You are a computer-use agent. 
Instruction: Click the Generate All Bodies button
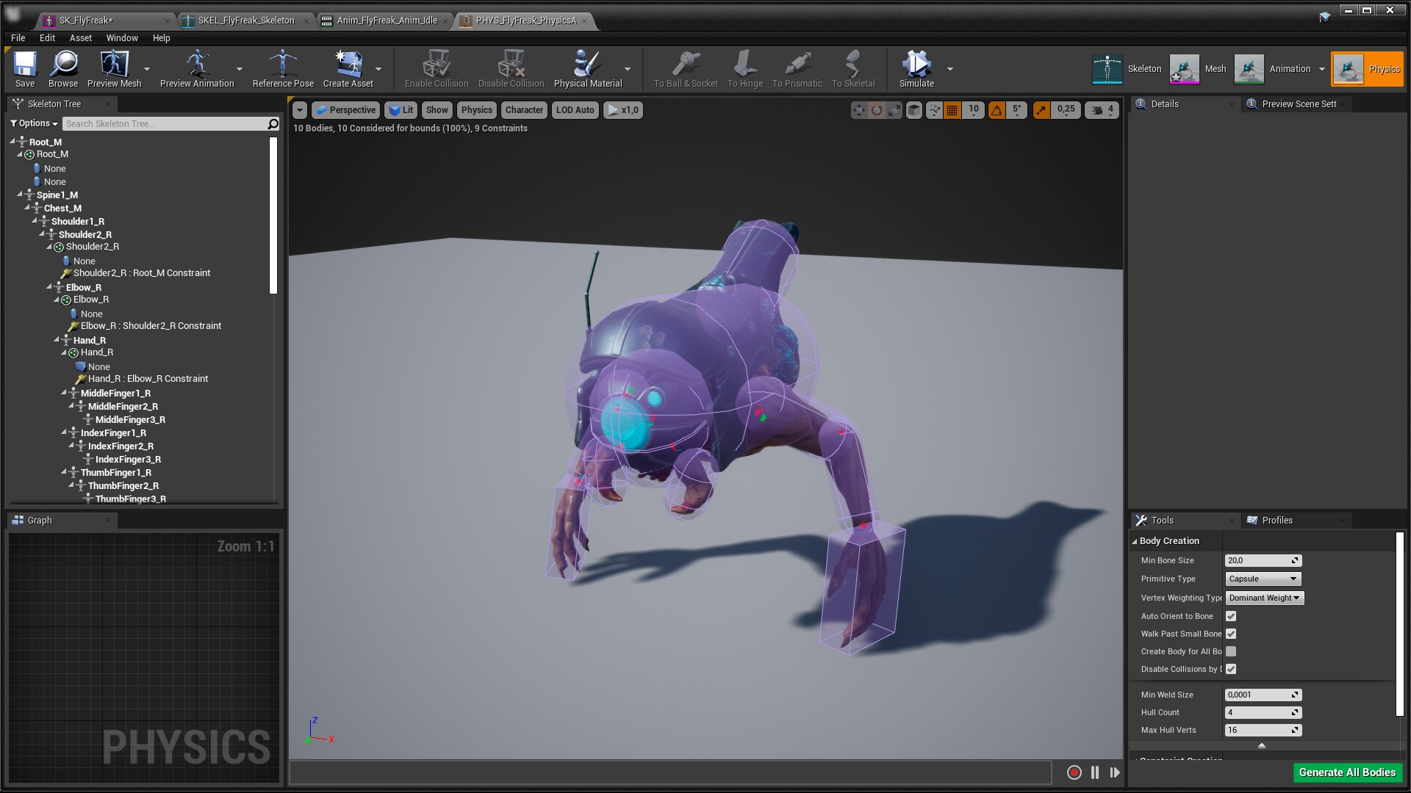click(1347, 772)
